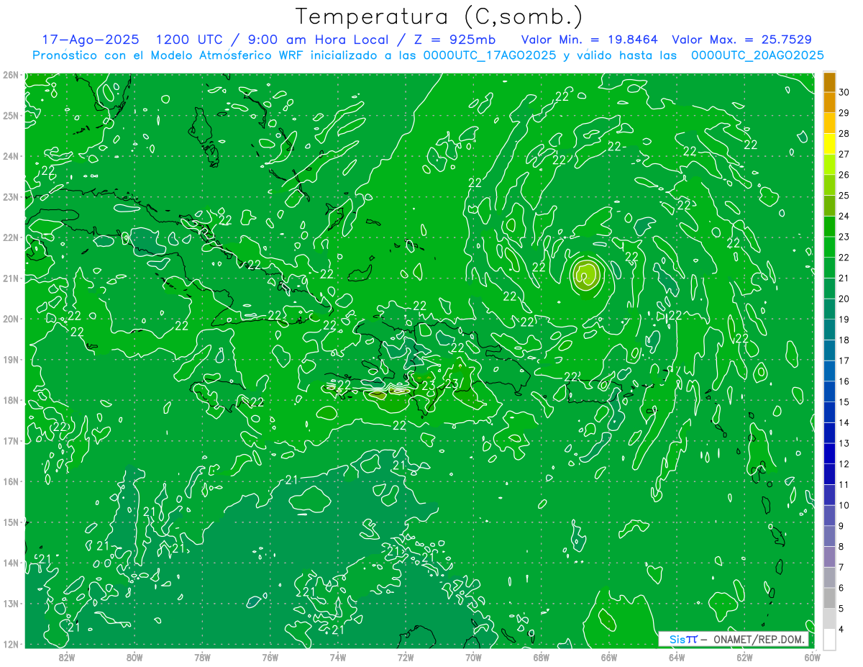Click the "12N" latitude axis label
This screenshot has width=863, height=667.
[x=11, y=644]
